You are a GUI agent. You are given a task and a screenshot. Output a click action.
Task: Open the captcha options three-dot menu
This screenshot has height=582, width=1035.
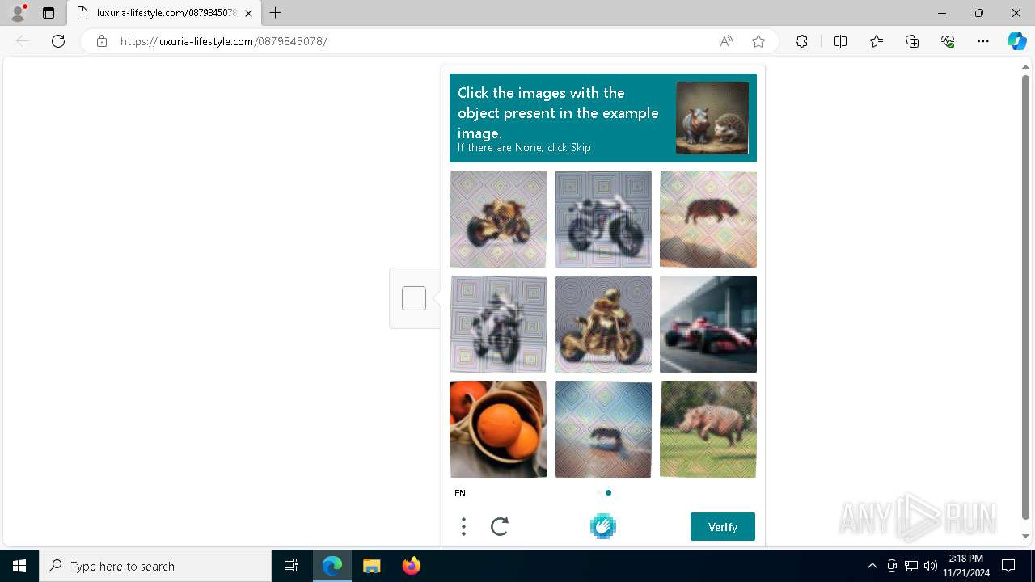(463, 527)
